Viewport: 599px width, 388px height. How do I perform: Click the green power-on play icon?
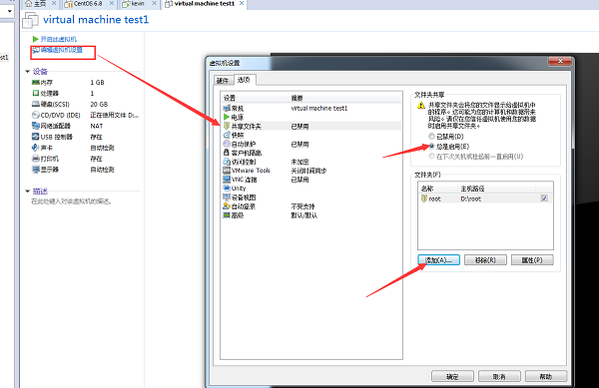[x=36, y=39]
